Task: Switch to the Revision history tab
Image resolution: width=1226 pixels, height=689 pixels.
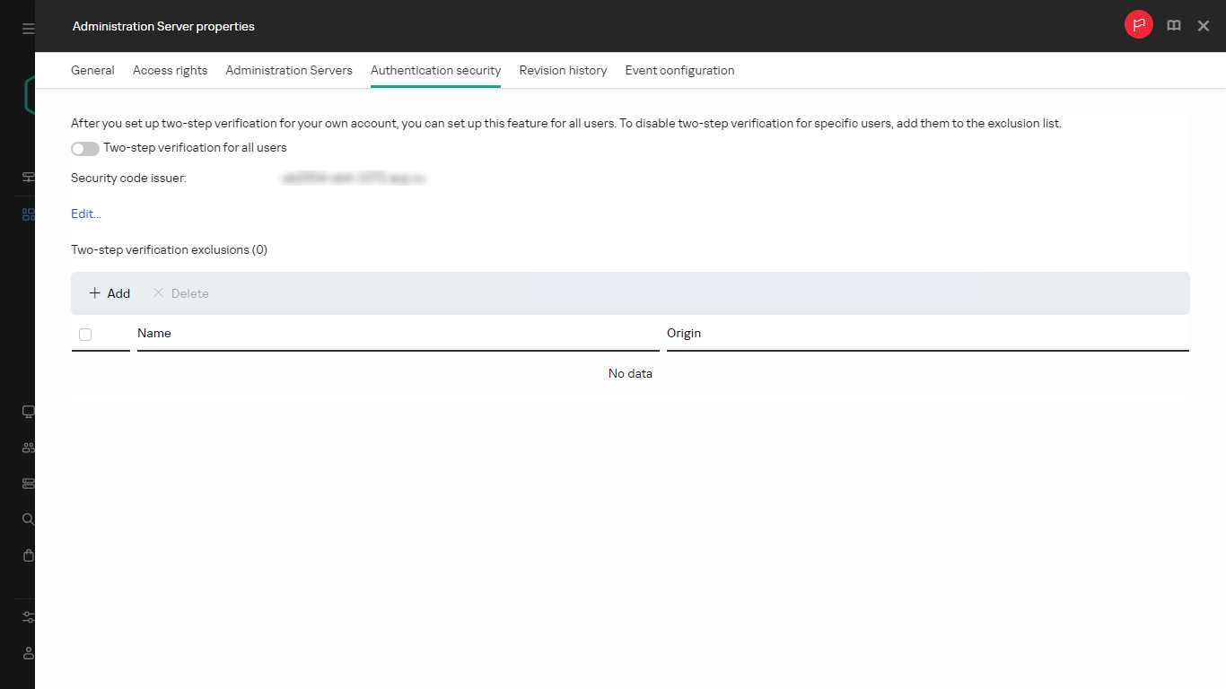Action: pyautogui.click(x=563, y=70)
